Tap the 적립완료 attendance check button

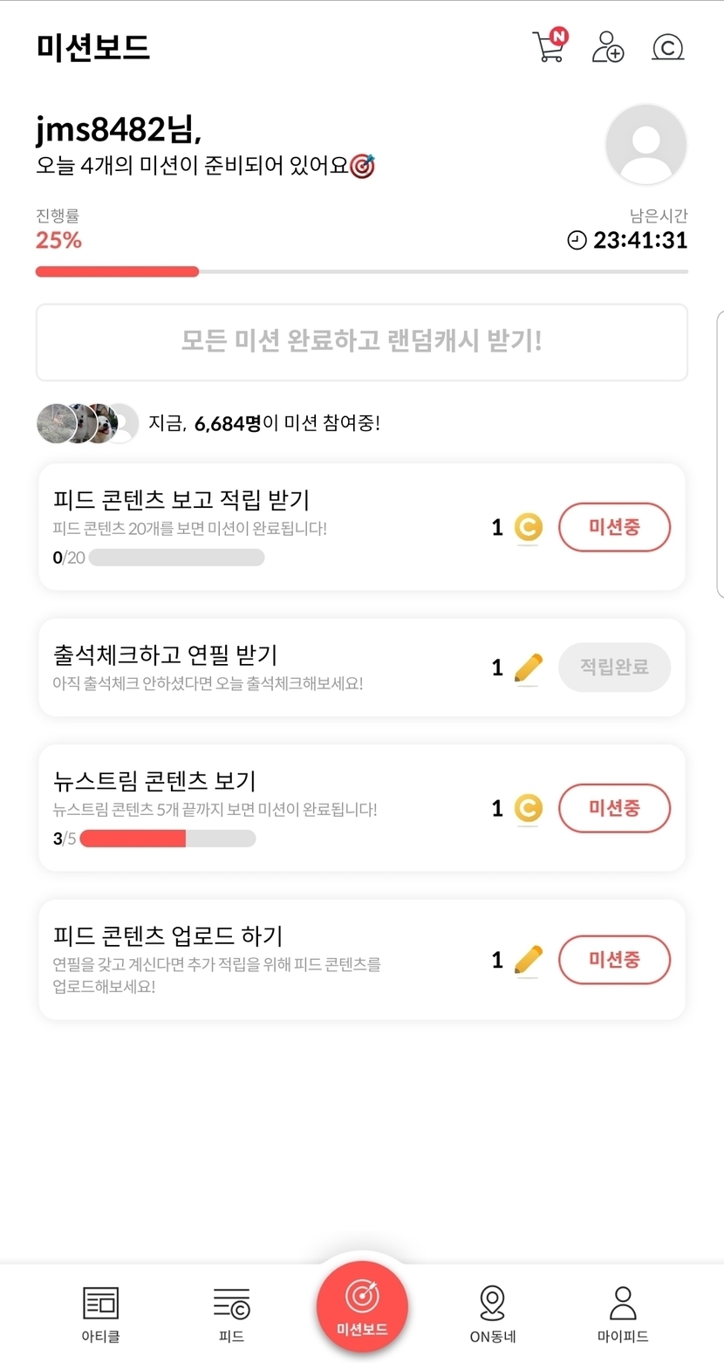[x=614, y=668]
